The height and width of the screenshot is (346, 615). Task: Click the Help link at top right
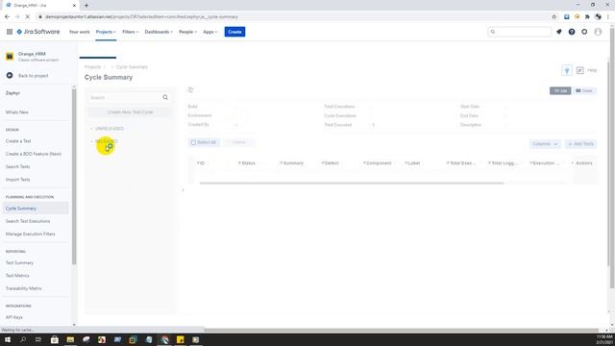[x=592, y=70]
